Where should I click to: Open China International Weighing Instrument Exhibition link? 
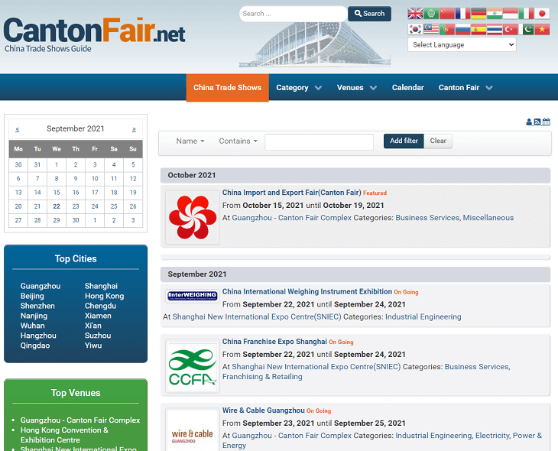307,291
